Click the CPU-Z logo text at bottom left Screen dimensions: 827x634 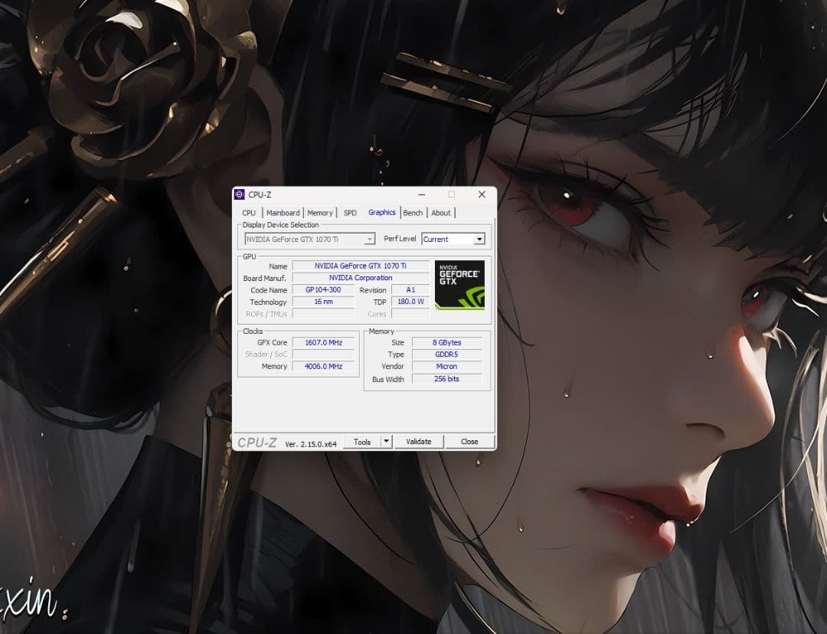[x=257, y=443]
